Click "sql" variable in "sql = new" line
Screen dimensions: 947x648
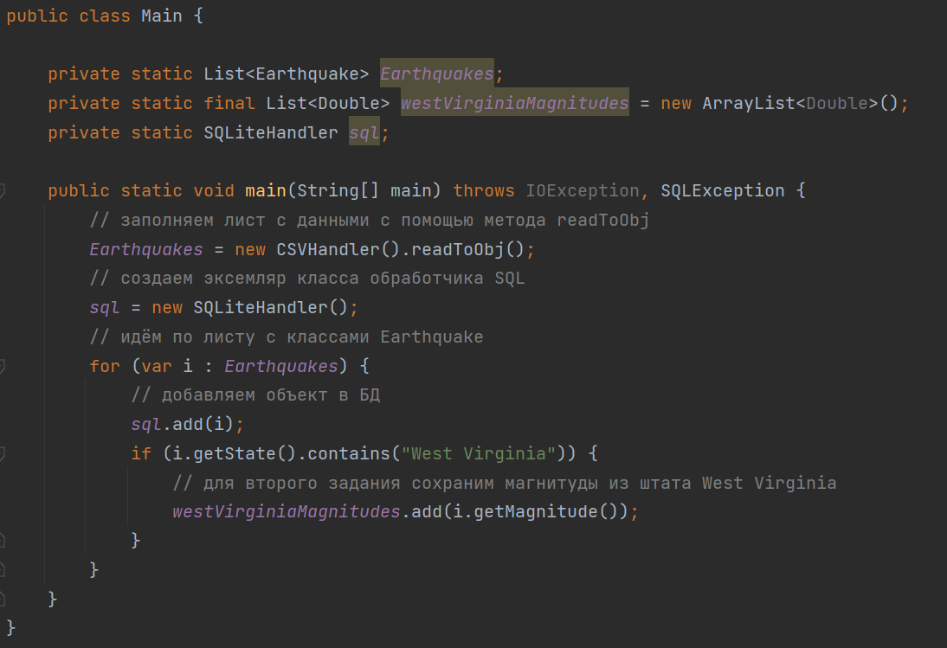(x=105, y=308)
